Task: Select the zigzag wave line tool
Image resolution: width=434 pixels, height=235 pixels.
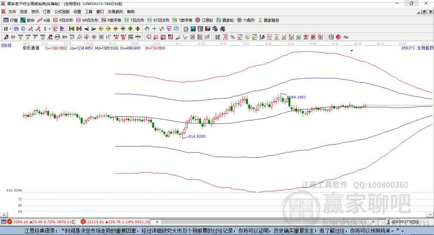Action: coord(186,37)
